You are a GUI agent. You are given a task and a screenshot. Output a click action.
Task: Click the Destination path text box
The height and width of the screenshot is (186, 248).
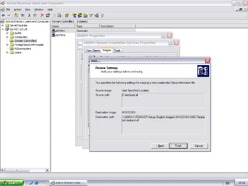[x=164, y=124]
